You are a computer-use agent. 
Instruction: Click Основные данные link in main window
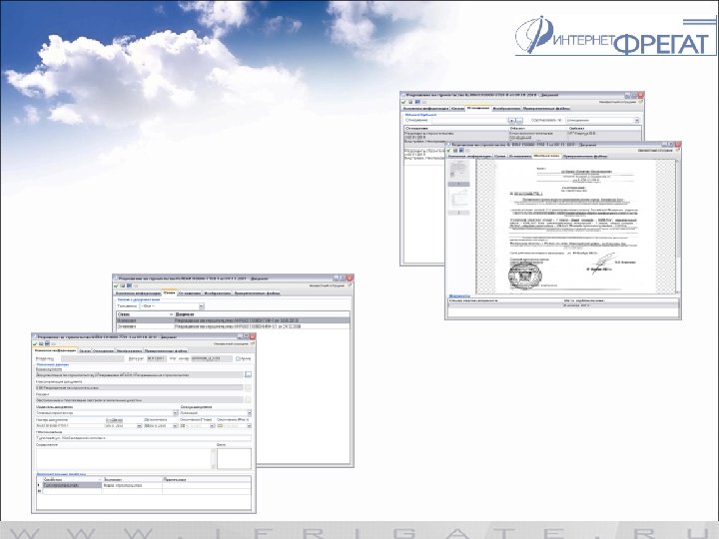click(x=52, y=364)
